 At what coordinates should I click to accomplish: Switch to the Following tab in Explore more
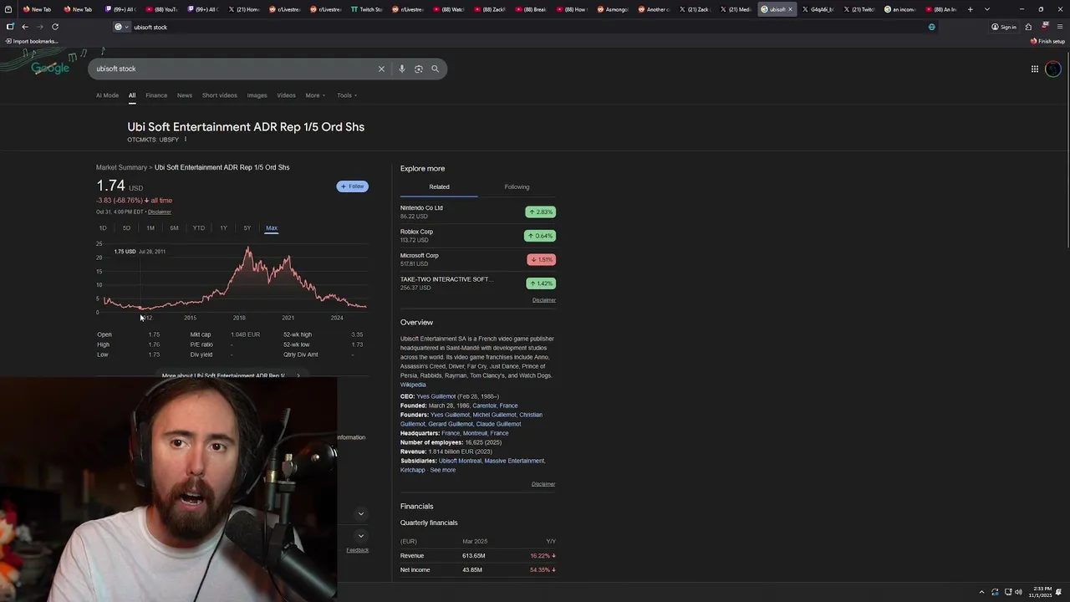pos(517,186)
